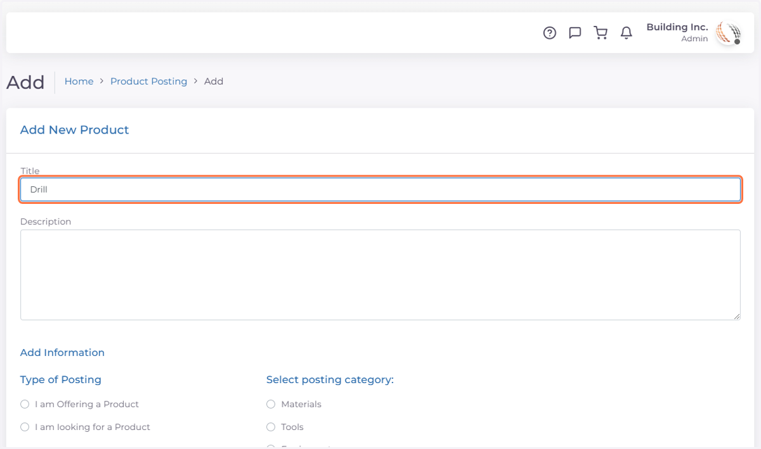Image resolution: width=761 pixels, height=449 pixels.
Task: Grab the Description textarea resize handle
Action: [x=736, y=315]
